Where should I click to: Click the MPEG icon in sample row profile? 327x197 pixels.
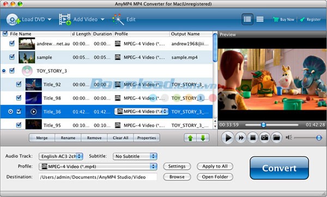click(118, 57)
